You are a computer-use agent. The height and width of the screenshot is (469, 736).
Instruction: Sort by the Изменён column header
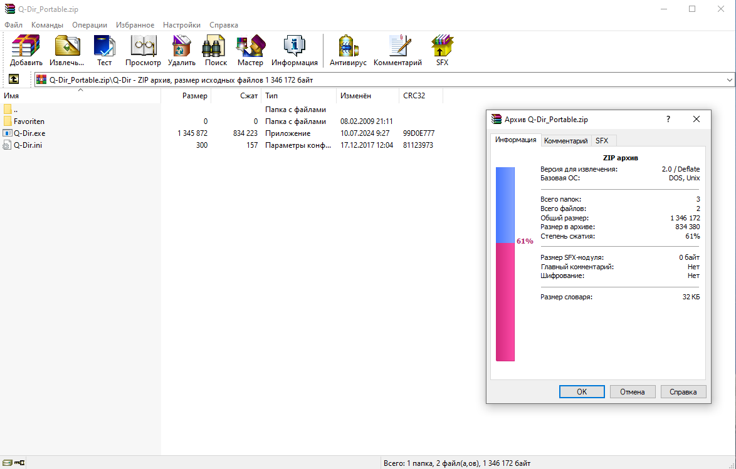click(x=367, y=96)
